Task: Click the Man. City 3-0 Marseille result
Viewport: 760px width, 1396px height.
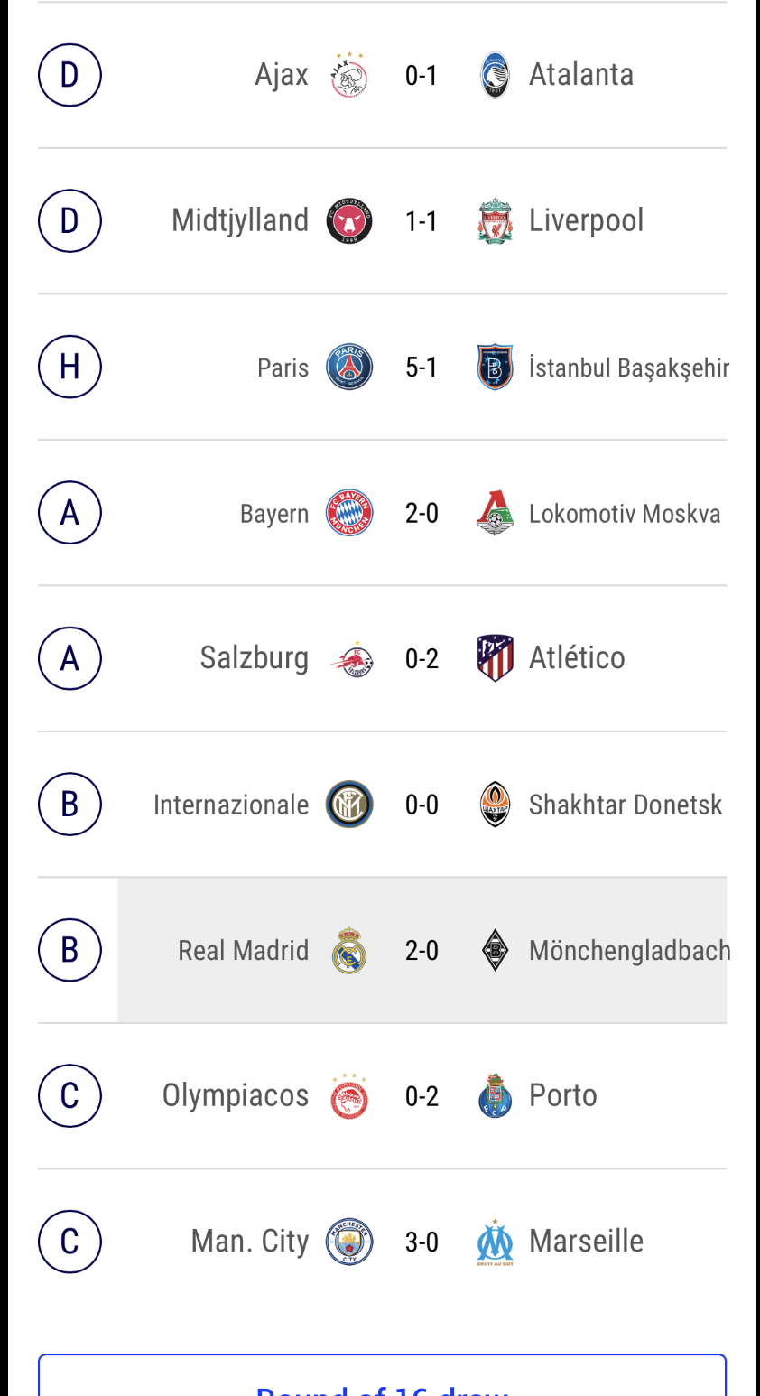Action: coord(422,1241)
